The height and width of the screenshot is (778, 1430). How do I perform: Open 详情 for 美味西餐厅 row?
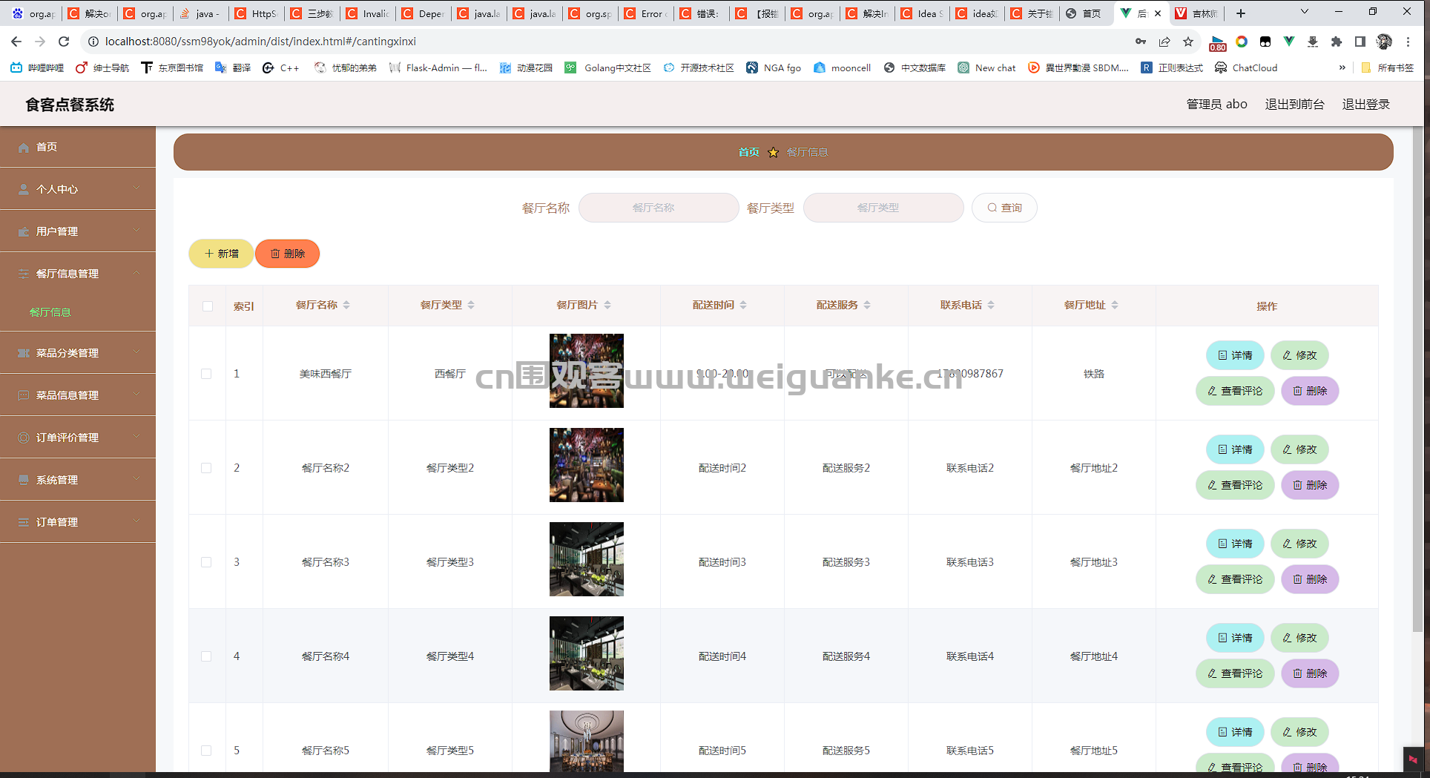(x=1235, y=355)
